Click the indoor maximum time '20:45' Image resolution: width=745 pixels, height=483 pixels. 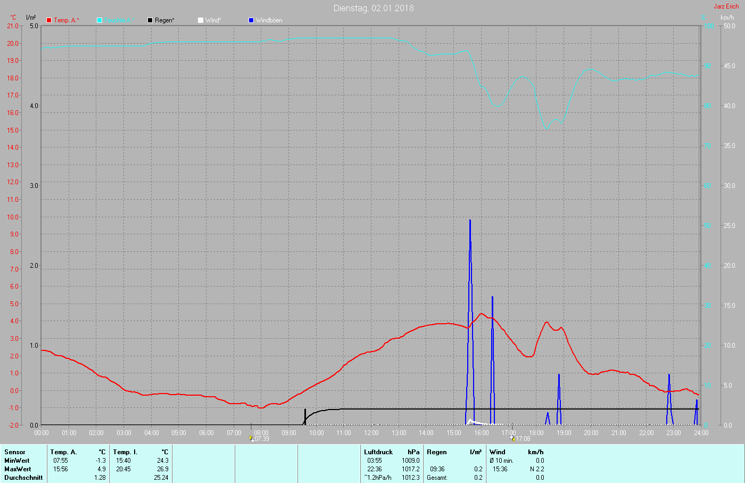click(123, 469)
